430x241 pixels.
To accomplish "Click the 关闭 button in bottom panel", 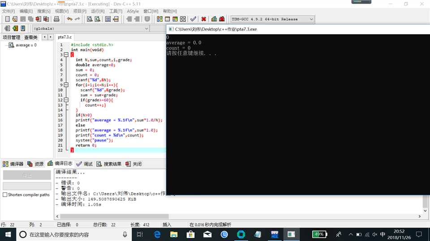I will (x=134, y=164).
